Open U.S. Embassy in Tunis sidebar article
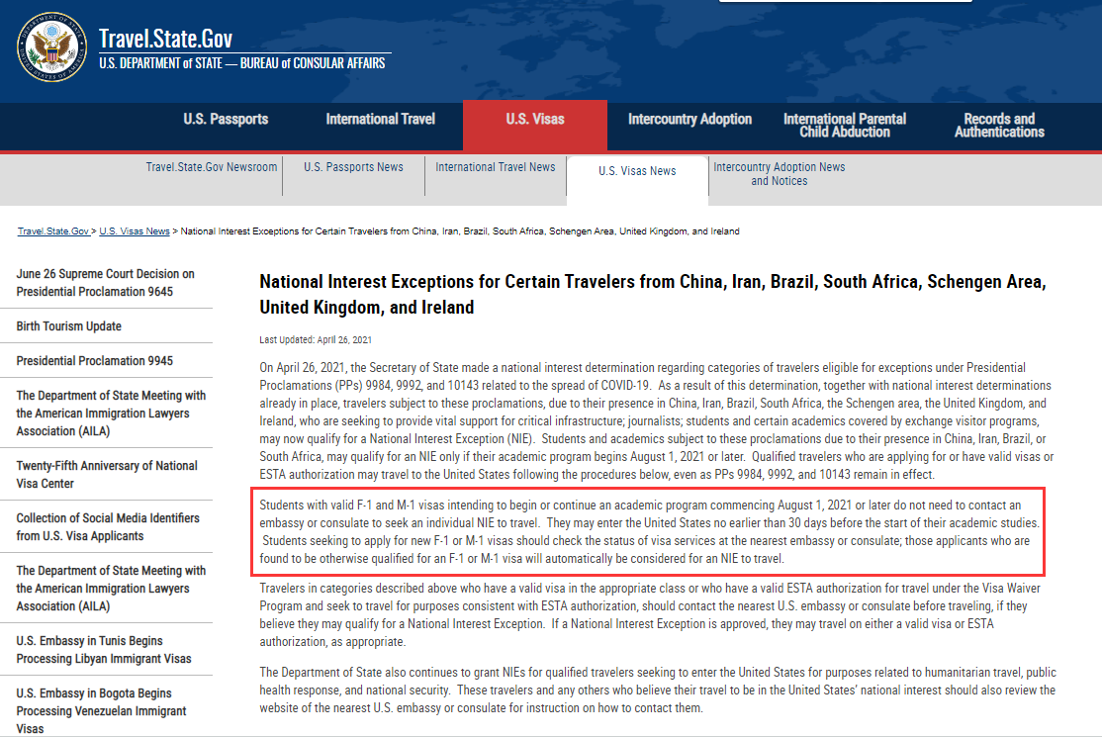1102x737 pixels. pyautogui.click(x=104, y=649)
